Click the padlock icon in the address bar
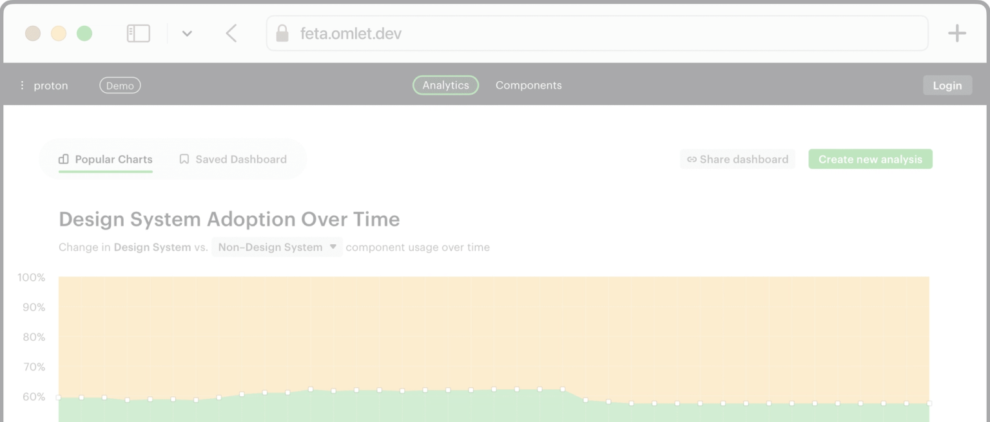The height and width of the screenshot is (422, 990). tap(282, 33)
